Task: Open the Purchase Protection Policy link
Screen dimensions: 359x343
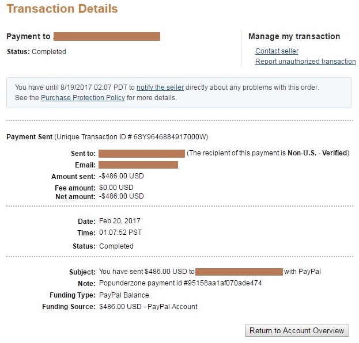Action: pos(83,98)
